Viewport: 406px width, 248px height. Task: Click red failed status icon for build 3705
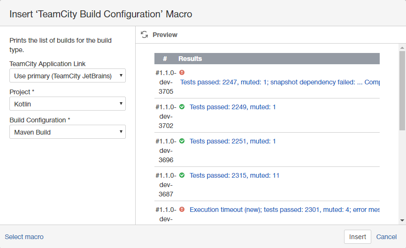point(182,73)
